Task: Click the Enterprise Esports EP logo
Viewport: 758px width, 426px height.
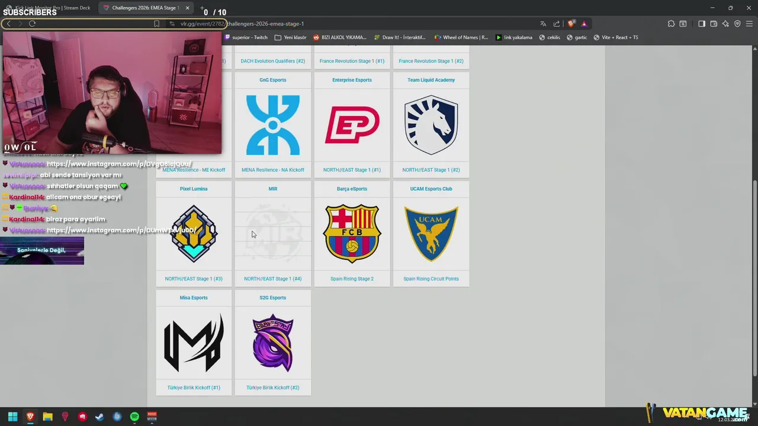Action: (352, 125)
